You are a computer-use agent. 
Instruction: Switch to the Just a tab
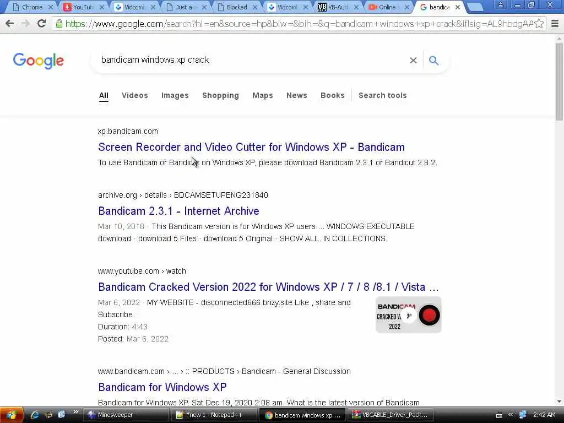coord(185,7)
